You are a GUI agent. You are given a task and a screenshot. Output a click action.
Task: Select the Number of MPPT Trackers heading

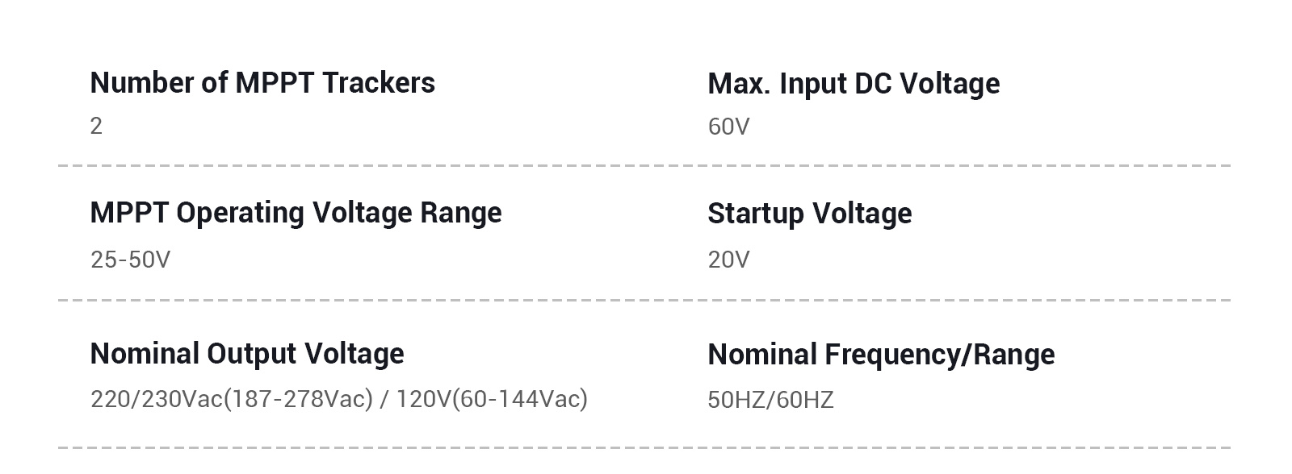coord(262,83)
